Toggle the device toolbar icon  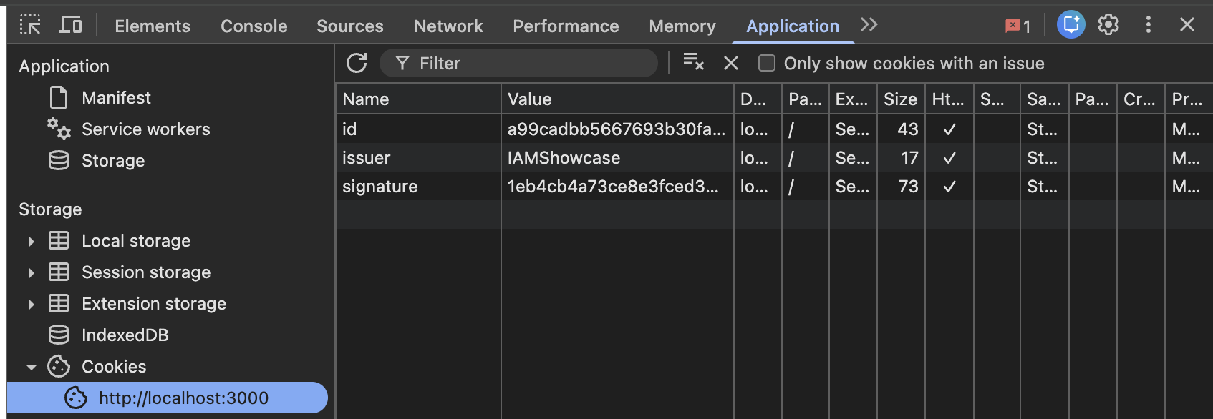tap(70, 25)
